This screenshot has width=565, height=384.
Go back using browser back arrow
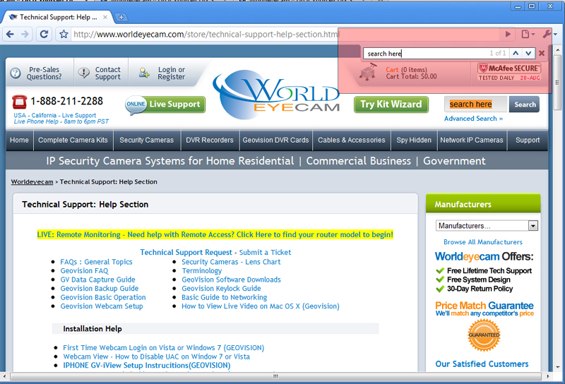(10, 34)
